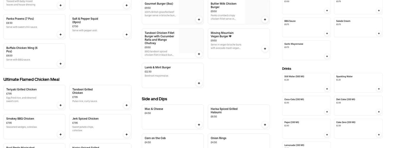The width and height of the screenshot is (414, 148).
Task: Add Salt & Pepper Squid to basket
Action: 127,35
